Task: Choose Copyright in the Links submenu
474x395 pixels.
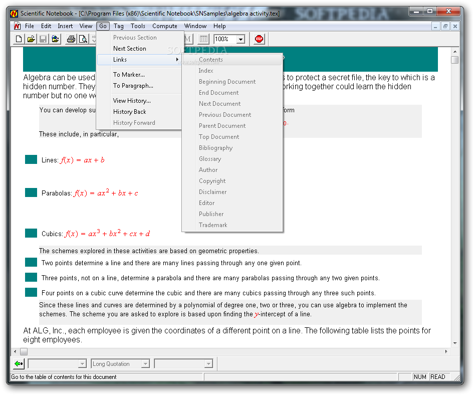Action: coord(232,181)
